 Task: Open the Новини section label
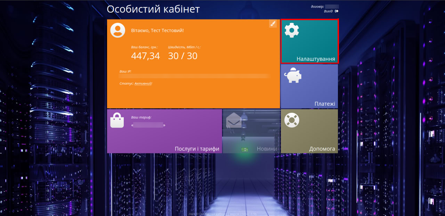tap(267, 149)
